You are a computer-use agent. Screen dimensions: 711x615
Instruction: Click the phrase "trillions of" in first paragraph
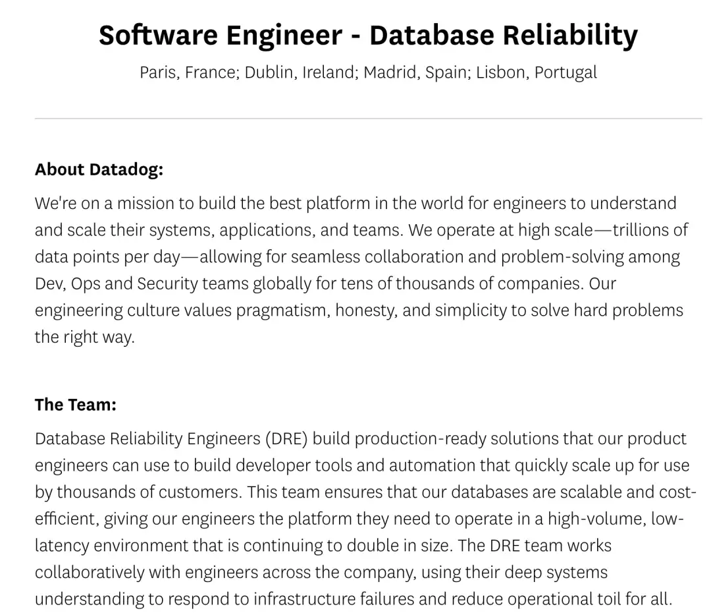pos(650,230)
